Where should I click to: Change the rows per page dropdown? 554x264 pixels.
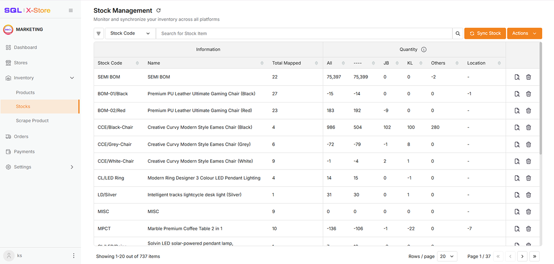(x=447, y=256)
